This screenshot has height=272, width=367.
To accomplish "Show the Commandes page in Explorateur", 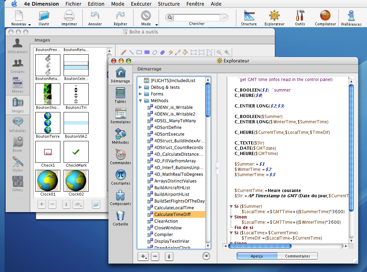I will [120, 157].
